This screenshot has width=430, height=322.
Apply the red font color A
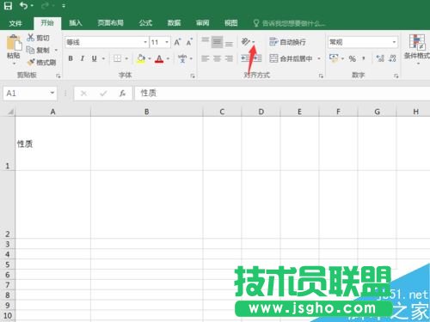(x=159, y=59)
